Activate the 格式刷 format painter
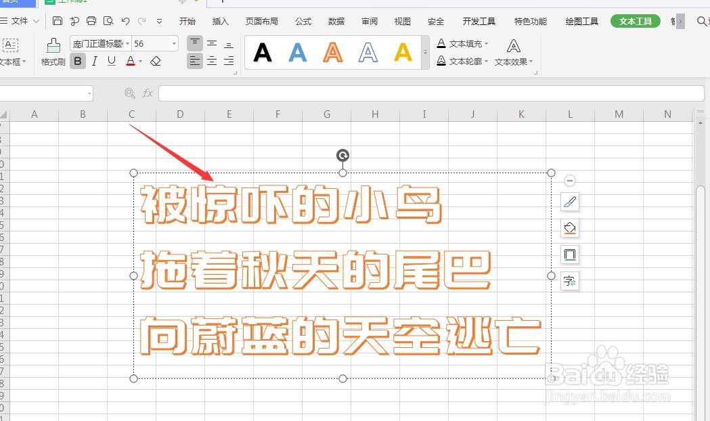 [53, 53]
